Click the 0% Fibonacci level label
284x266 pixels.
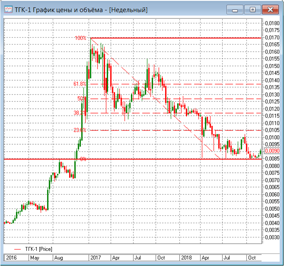[x=83, y=159]
